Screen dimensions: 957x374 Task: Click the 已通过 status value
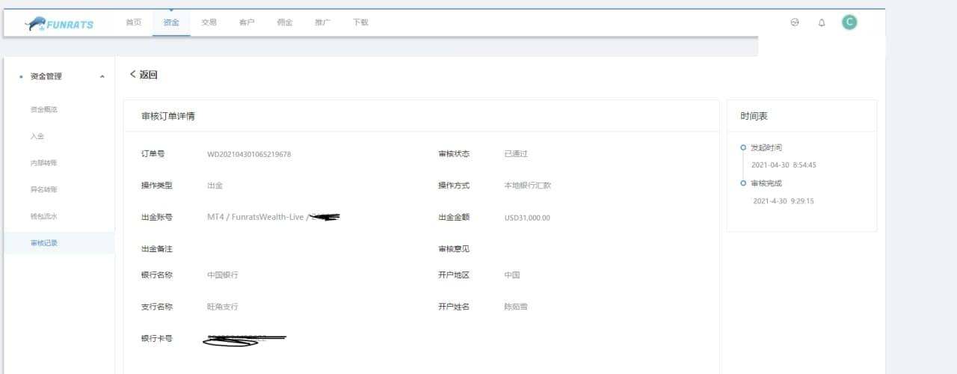click(516, 153)
